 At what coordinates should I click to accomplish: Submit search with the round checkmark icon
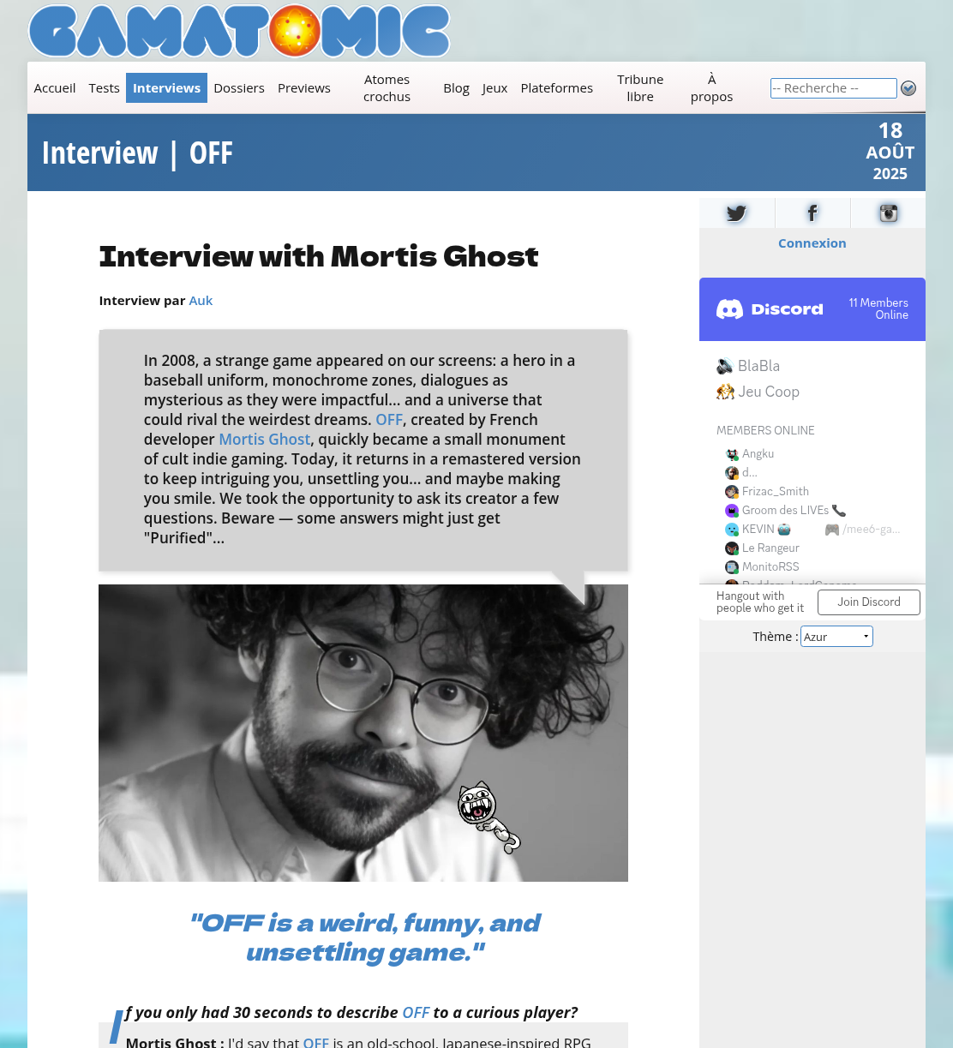[x=908, y=88]
